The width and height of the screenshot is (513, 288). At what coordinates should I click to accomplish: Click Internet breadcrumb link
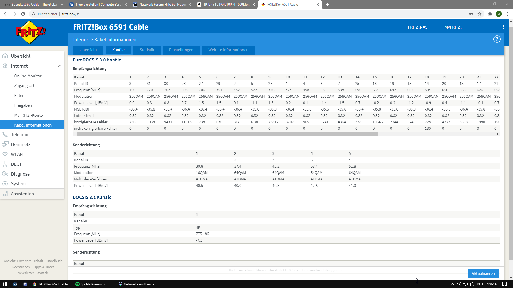(x=81, y=40)
